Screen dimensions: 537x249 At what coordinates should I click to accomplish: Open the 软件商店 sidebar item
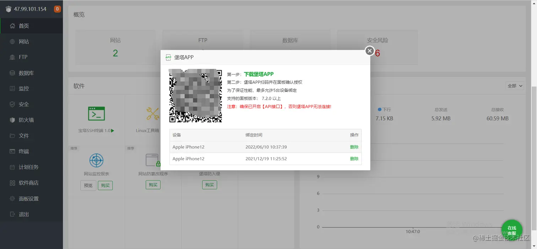pos(31,183)
